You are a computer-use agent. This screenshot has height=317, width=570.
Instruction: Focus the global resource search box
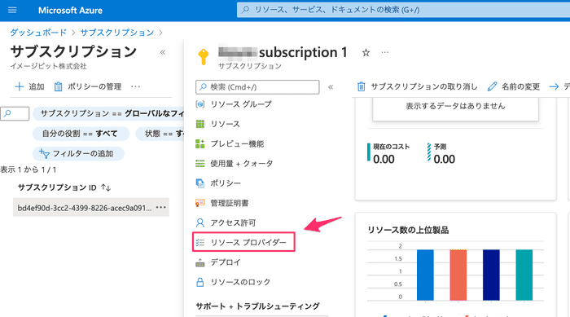403,10
